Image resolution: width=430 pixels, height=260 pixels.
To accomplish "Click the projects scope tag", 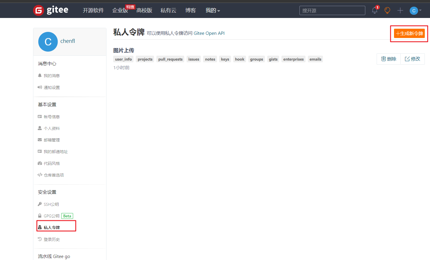I will 145,59.
